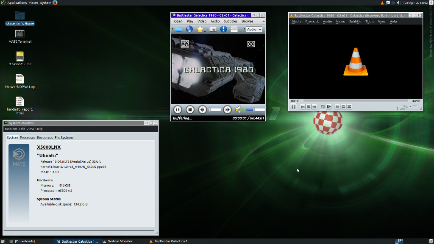Open the SMPlayer playlist icon

[234, 29]
